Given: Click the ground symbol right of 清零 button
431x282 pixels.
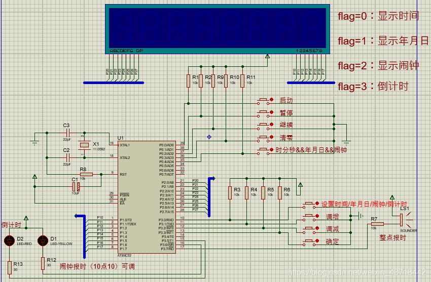Looking at the screenshot, I should point(346,142).
